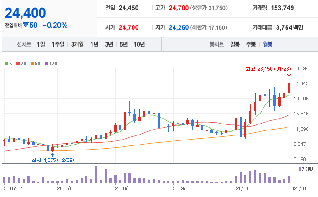
Task: Click the 시가 value 24,700
Action: 129,27
